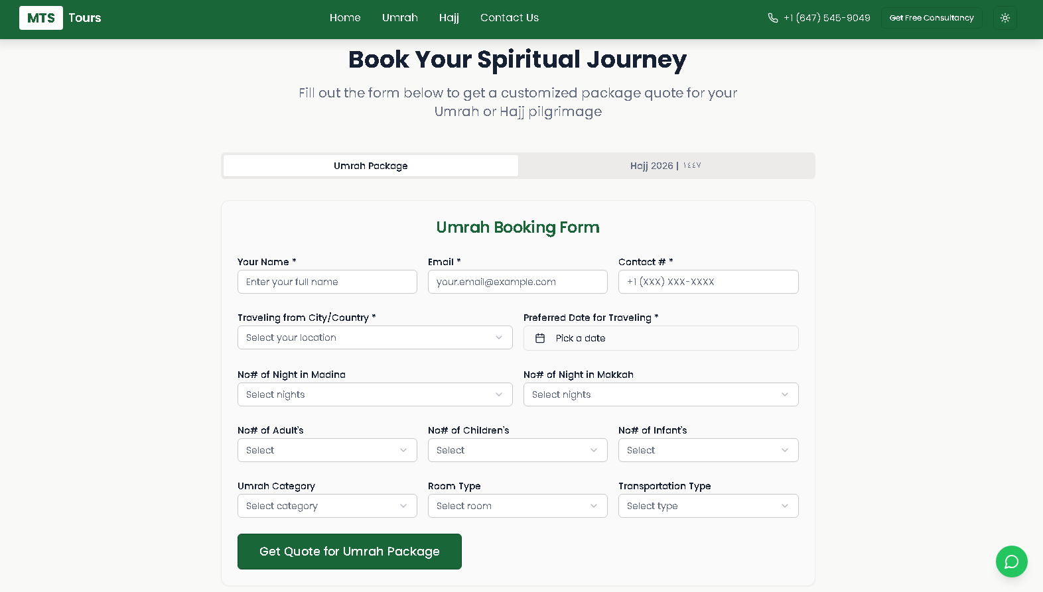Click Get Free Consultancy button
Image resolution: width=1043 pixels, height=592 pixels.
point(932,18)
